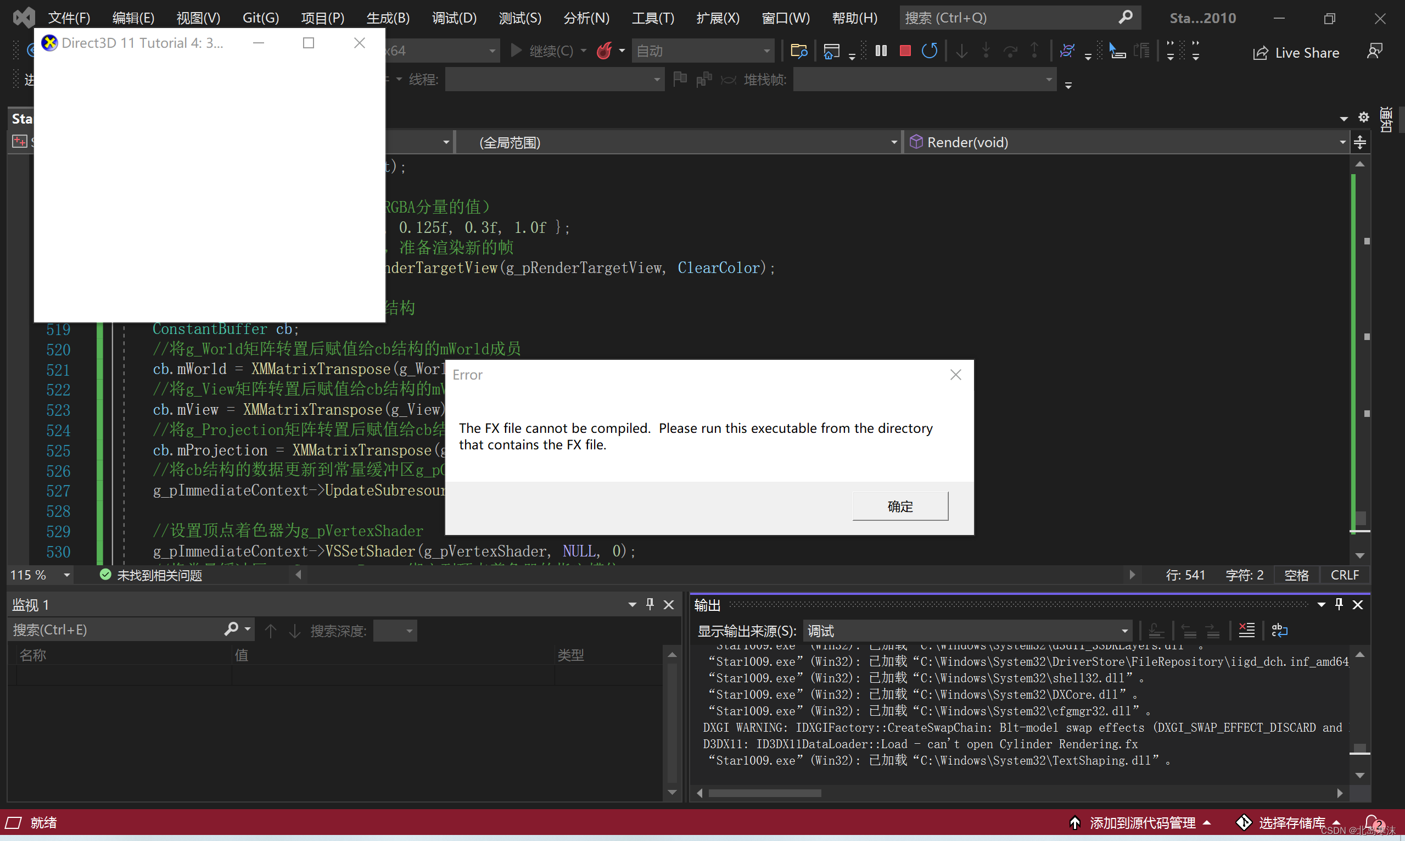Click the 名称 column header in watch panel

coord(33,655)
